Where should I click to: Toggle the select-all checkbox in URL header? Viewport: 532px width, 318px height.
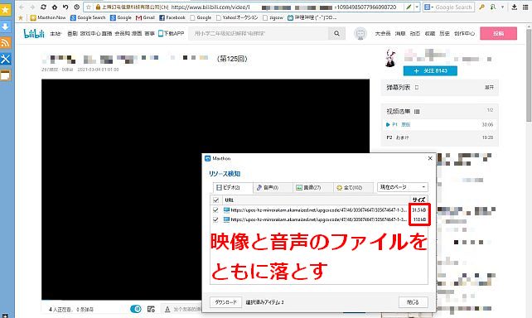pos(215,200)
